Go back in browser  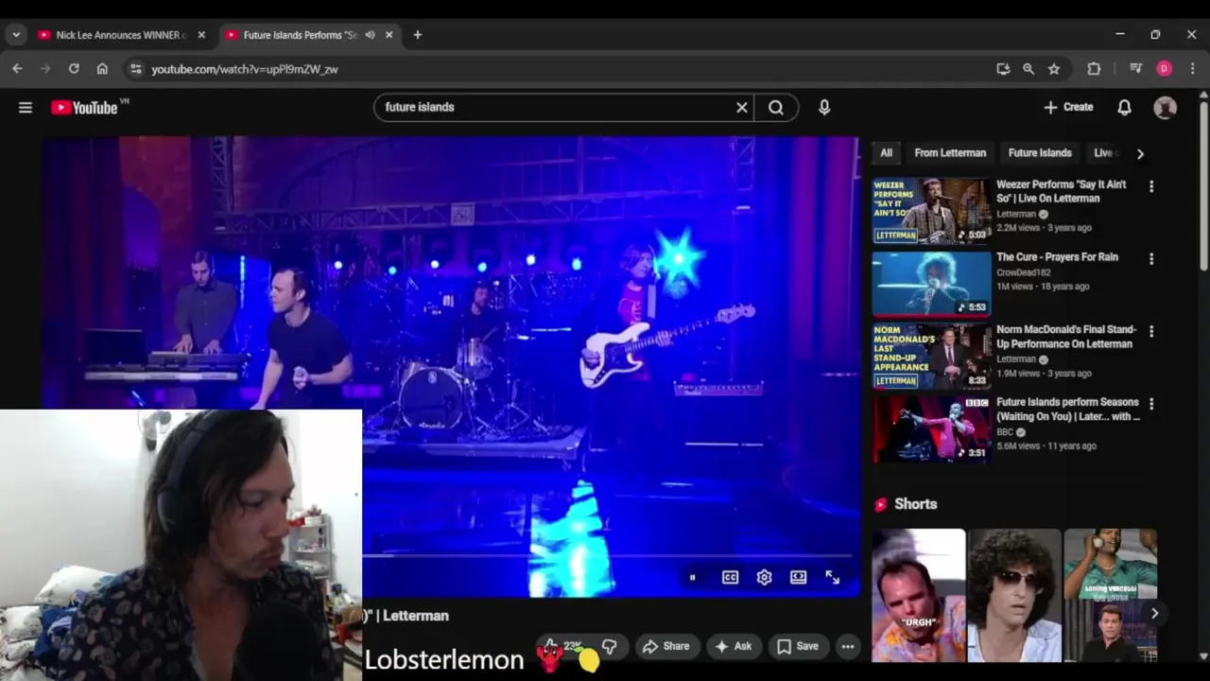coord(17,69)
